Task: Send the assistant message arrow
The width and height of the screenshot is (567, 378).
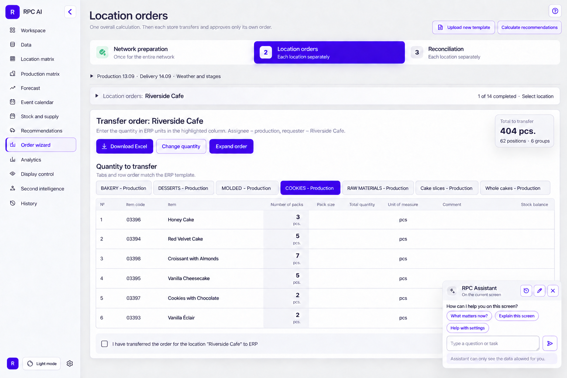Action: pyautogui.click(x=550, y=343)
